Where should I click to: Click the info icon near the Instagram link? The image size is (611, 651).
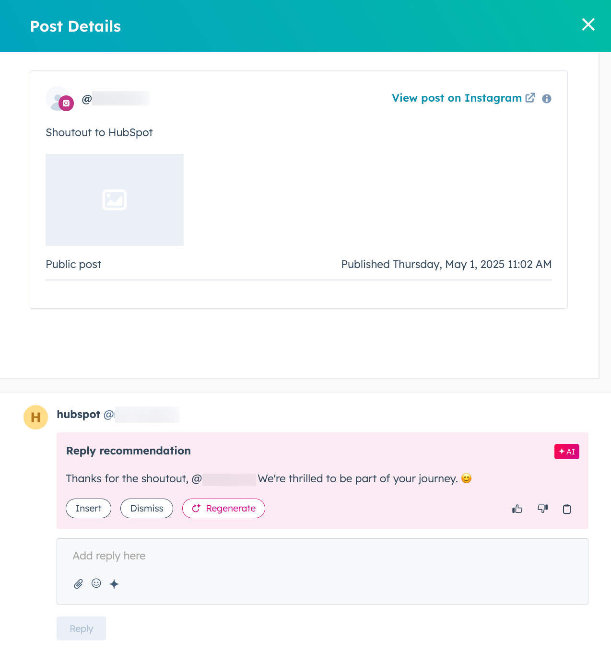[547, 98]
